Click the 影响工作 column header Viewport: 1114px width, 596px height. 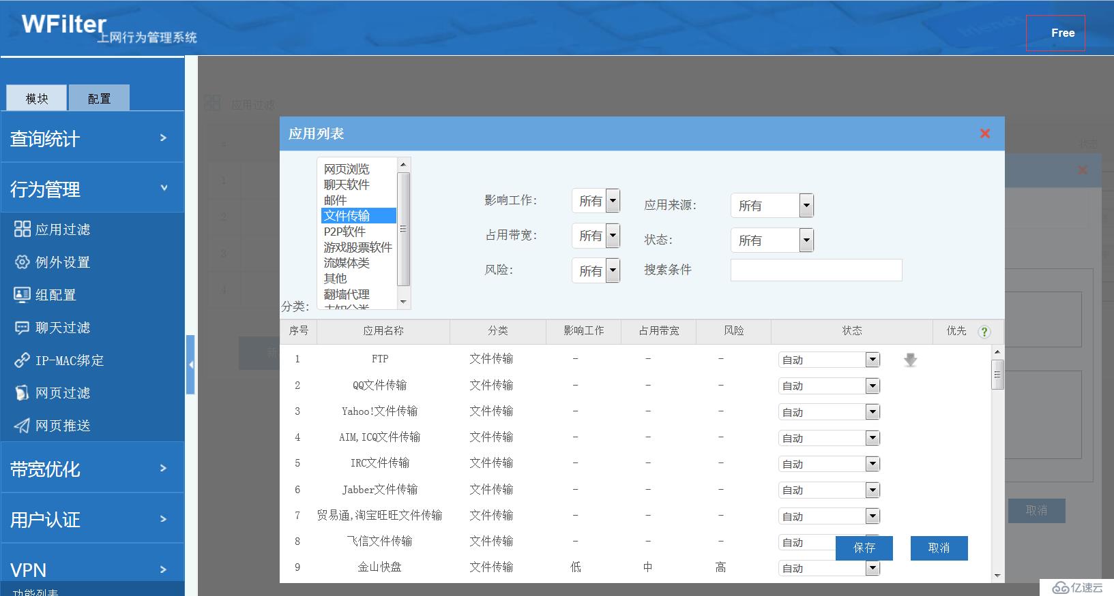[x=584, y=331]
